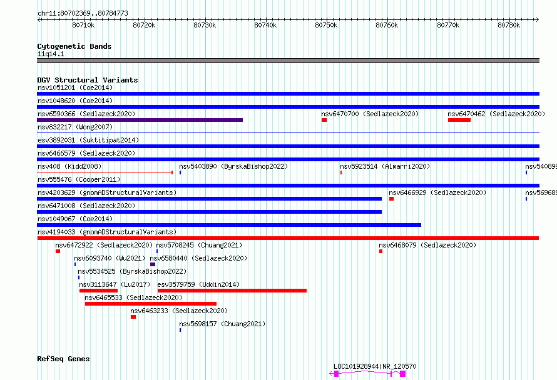The width and height of the screenshot is (557, 380).
Task: Open the LOC101928944|NR_120570 gene label
Action: point(375,366)
